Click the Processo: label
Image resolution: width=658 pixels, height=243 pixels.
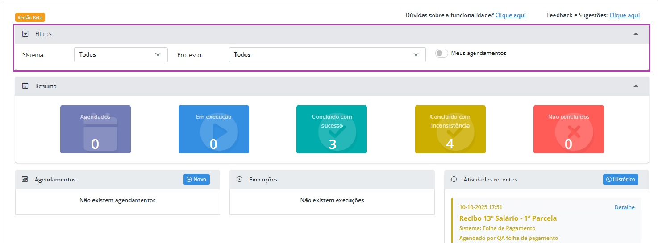pos(190,55)
